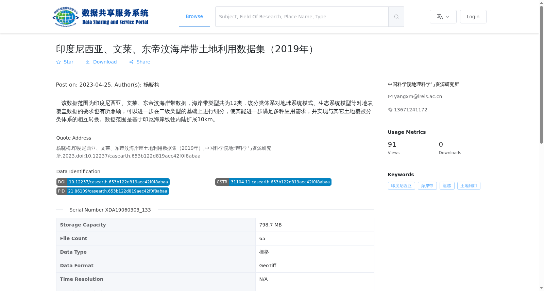Click the Data Format row label

point(76,266)
